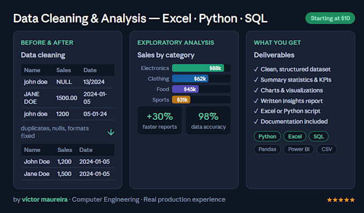Click the 98% data accuracy card
Screen dimensions: 364x213
(x=208, y=120)
